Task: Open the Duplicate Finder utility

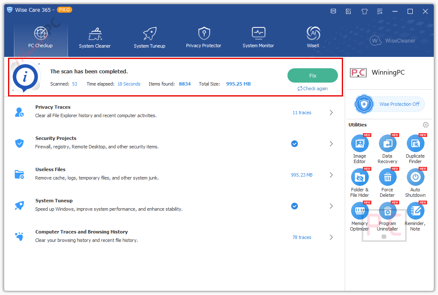Action: pos(415,149)
